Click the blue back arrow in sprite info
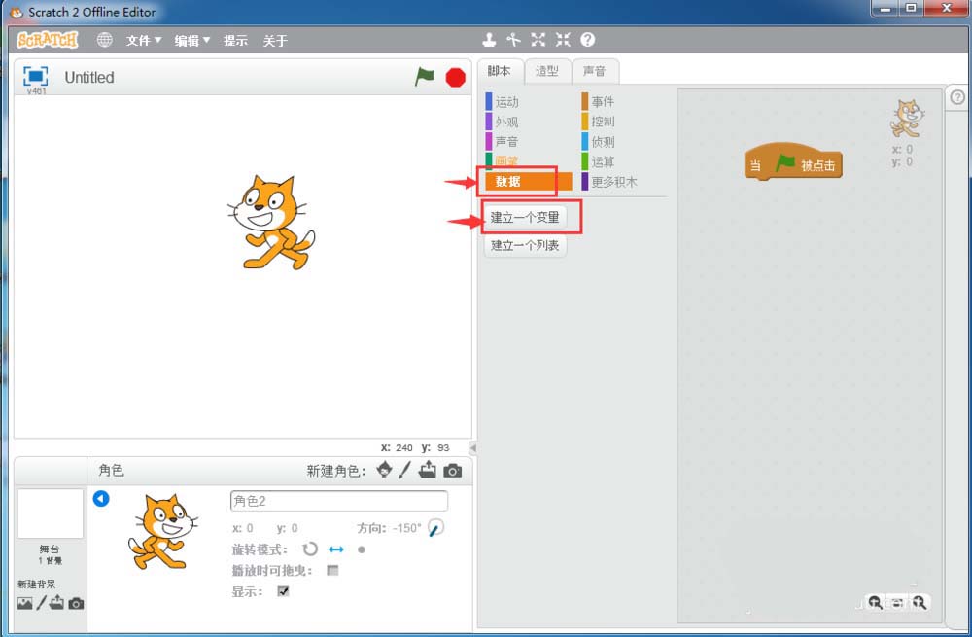The image size is (972, 637). click(x=101, y=498)
